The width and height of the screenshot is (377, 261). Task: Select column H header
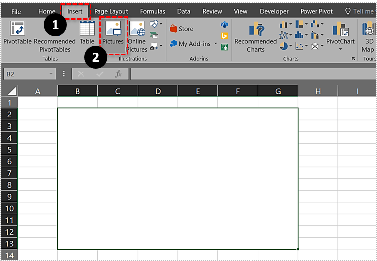318,91
